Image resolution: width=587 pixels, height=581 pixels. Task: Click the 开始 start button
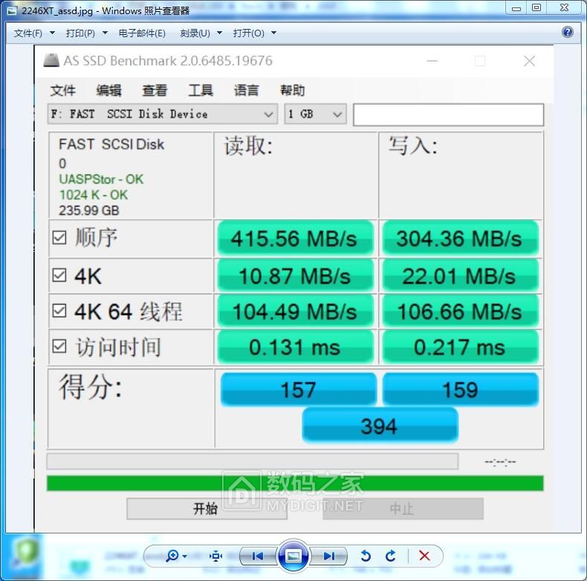pos(207,508)
